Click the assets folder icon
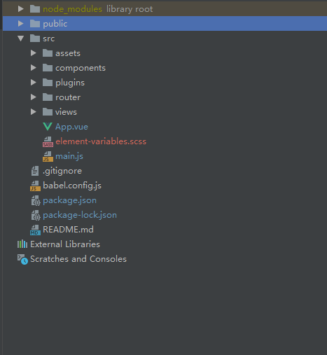This screenshot has height=355, width=327. click(48, 53)
